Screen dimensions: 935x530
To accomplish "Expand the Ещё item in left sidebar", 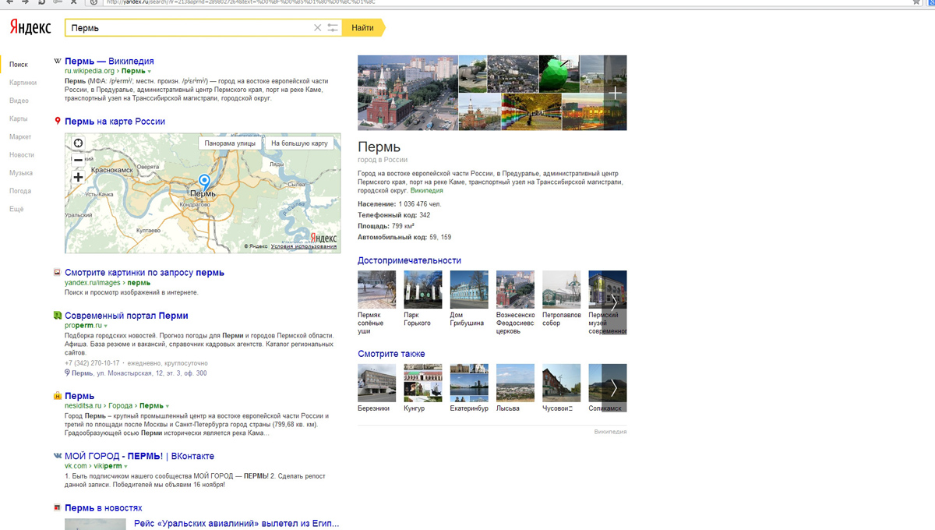I will pos(16,209).
